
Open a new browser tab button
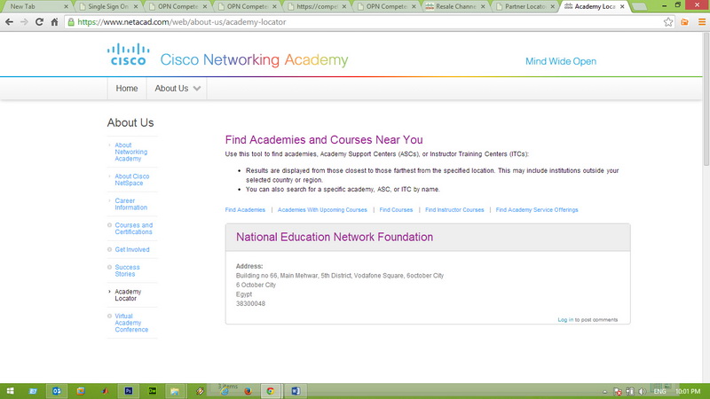pyautogui.click(x=639, y=6)
